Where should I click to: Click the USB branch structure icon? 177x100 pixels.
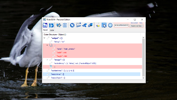click(x=59, y=25)
